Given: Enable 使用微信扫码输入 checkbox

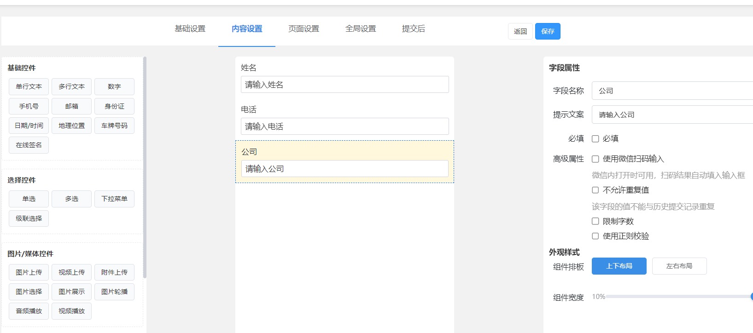Looking at the screenshot, I should tap(595, 159).
